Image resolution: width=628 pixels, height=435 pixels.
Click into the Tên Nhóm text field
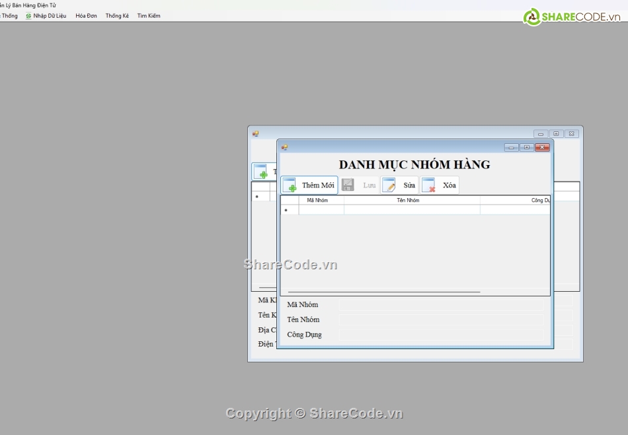pos(441,319)
